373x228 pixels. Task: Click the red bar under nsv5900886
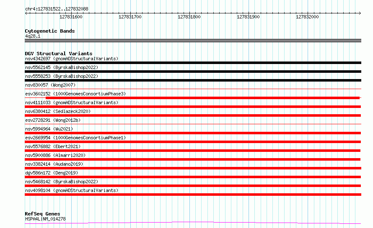tap(193, 159)
